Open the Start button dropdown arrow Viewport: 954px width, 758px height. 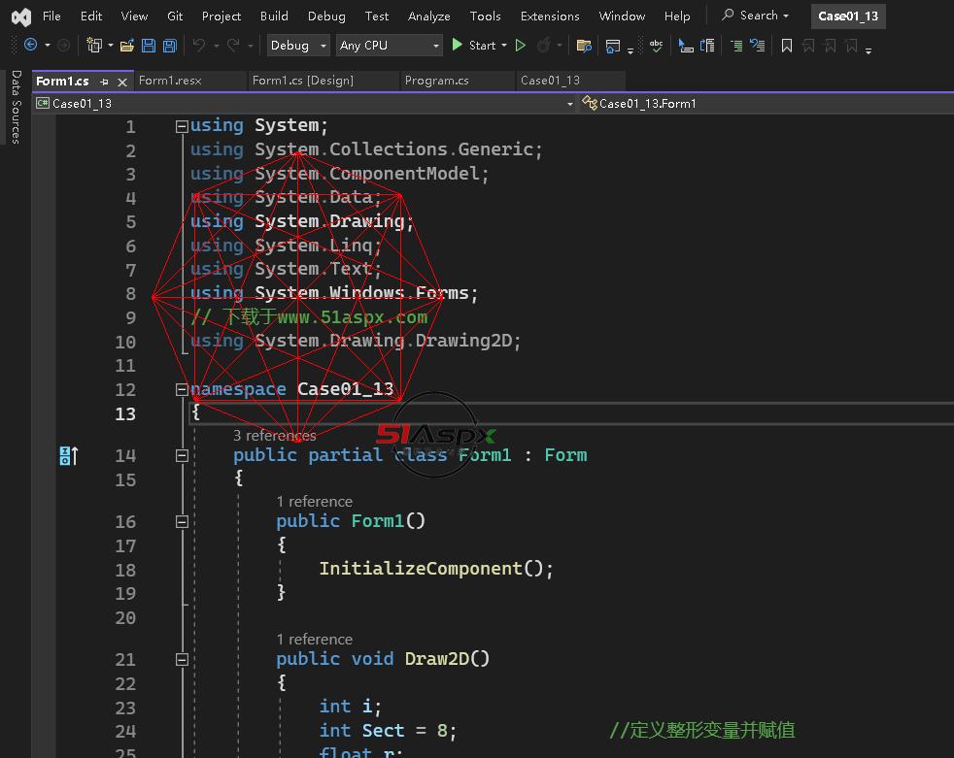[504, 46]
